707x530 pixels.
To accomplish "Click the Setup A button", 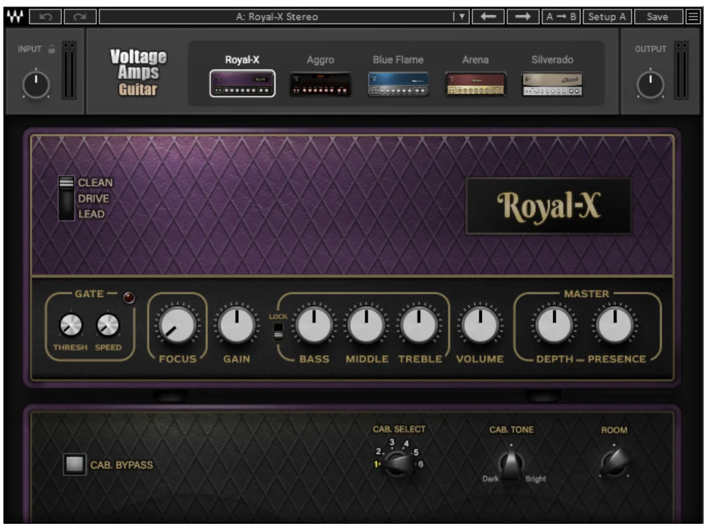I will [x=607, y=17].
